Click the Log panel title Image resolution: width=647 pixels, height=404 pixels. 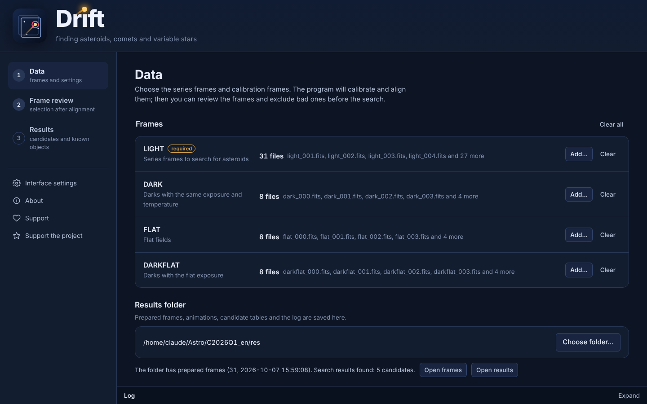(x=129, y=395)
